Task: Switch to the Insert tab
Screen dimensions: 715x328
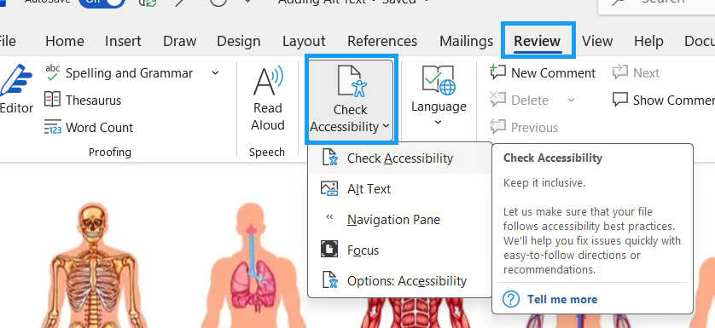Action: click(x=123, y=41)
